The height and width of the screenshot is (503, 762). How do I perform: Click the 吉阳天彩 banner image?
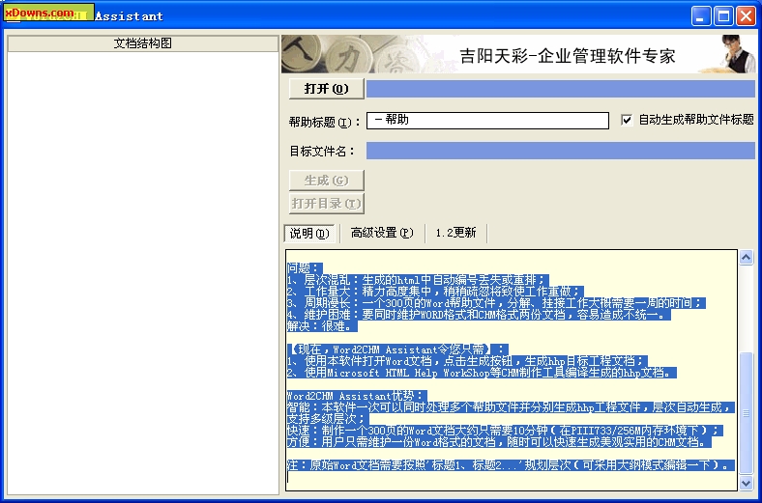[x=518, y=54]
